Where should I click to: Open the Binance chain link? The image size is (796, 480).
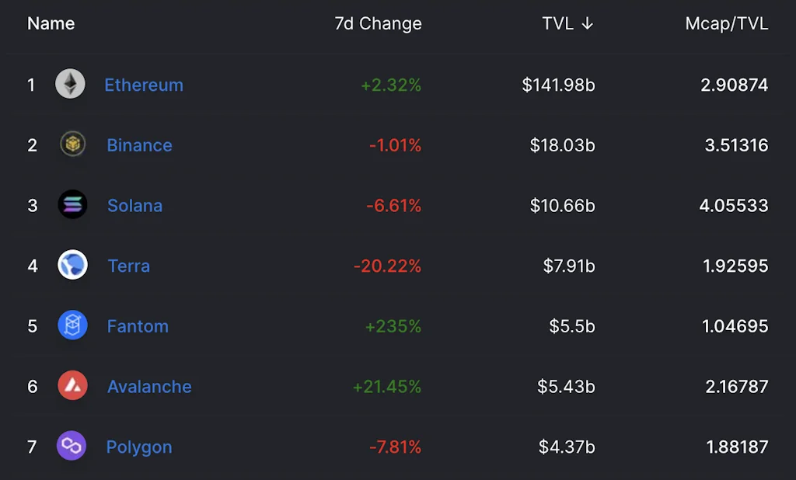coord(140,145)
